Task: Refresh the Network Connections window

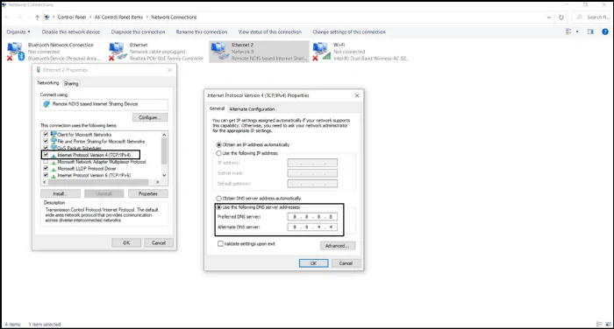Action: [561, 17]
